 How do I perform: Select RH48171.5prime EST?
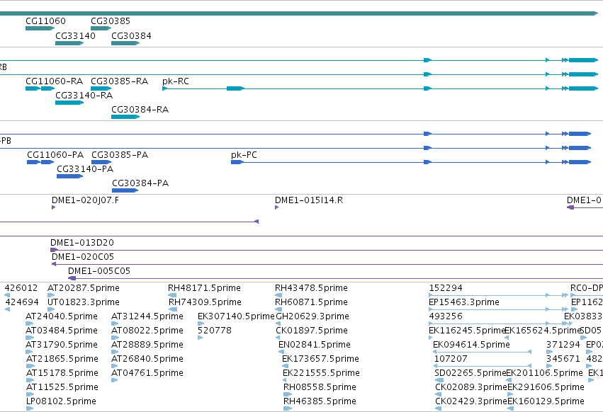(172, 295)
